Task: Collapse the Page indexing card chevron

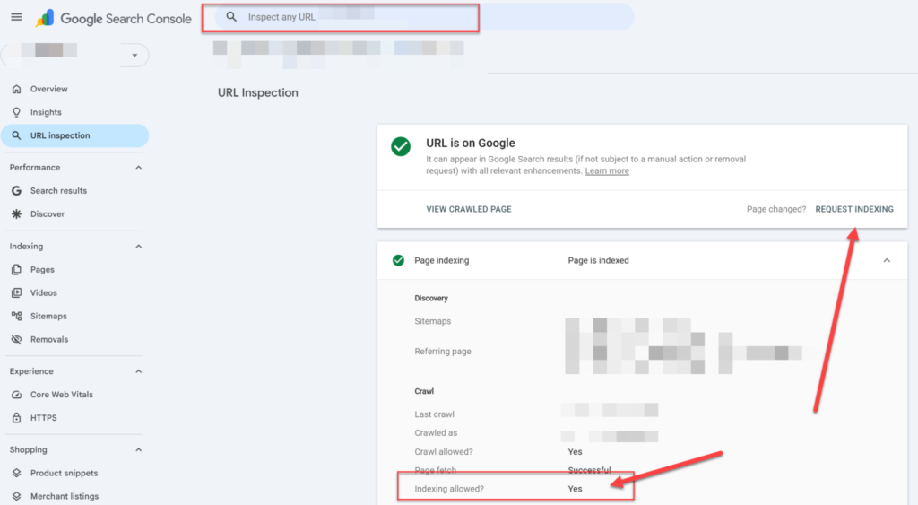Action: 887,260
